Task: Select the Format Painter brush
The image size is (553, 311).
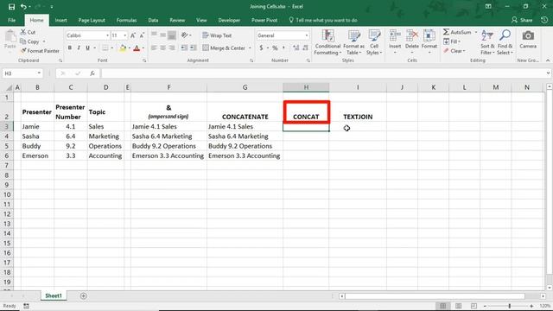Action: (23, 51)
